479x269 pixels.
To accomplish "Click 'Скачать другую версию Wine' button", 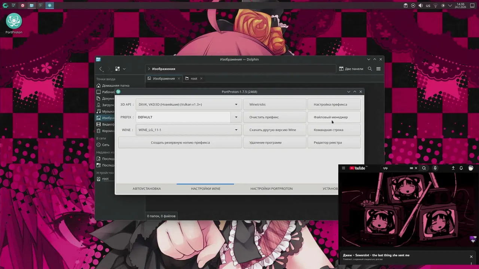I will click(274, 130).
